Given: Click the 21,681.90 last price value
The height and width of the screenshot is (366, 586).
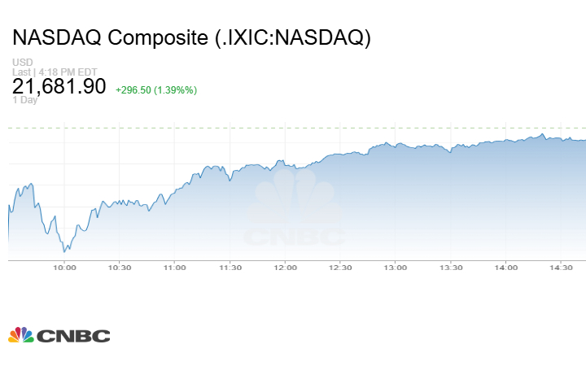Looking at the screenshot, I should tap(59, 85).
